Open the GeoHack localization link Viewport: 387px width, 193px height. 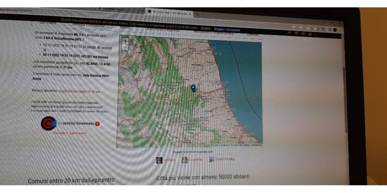(169, 160)
